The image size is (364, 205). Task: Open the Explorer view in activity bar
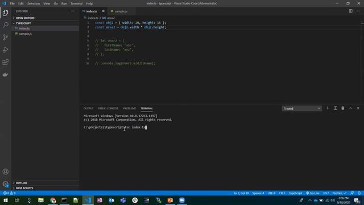pyautogui.click(x=6, y=13)
